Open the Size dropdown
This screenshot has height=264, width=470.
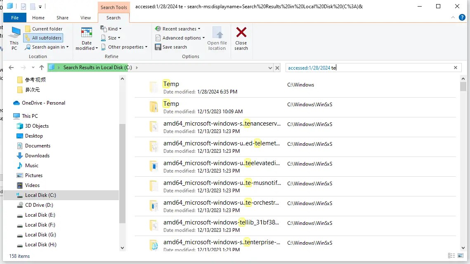coord(111,37)
